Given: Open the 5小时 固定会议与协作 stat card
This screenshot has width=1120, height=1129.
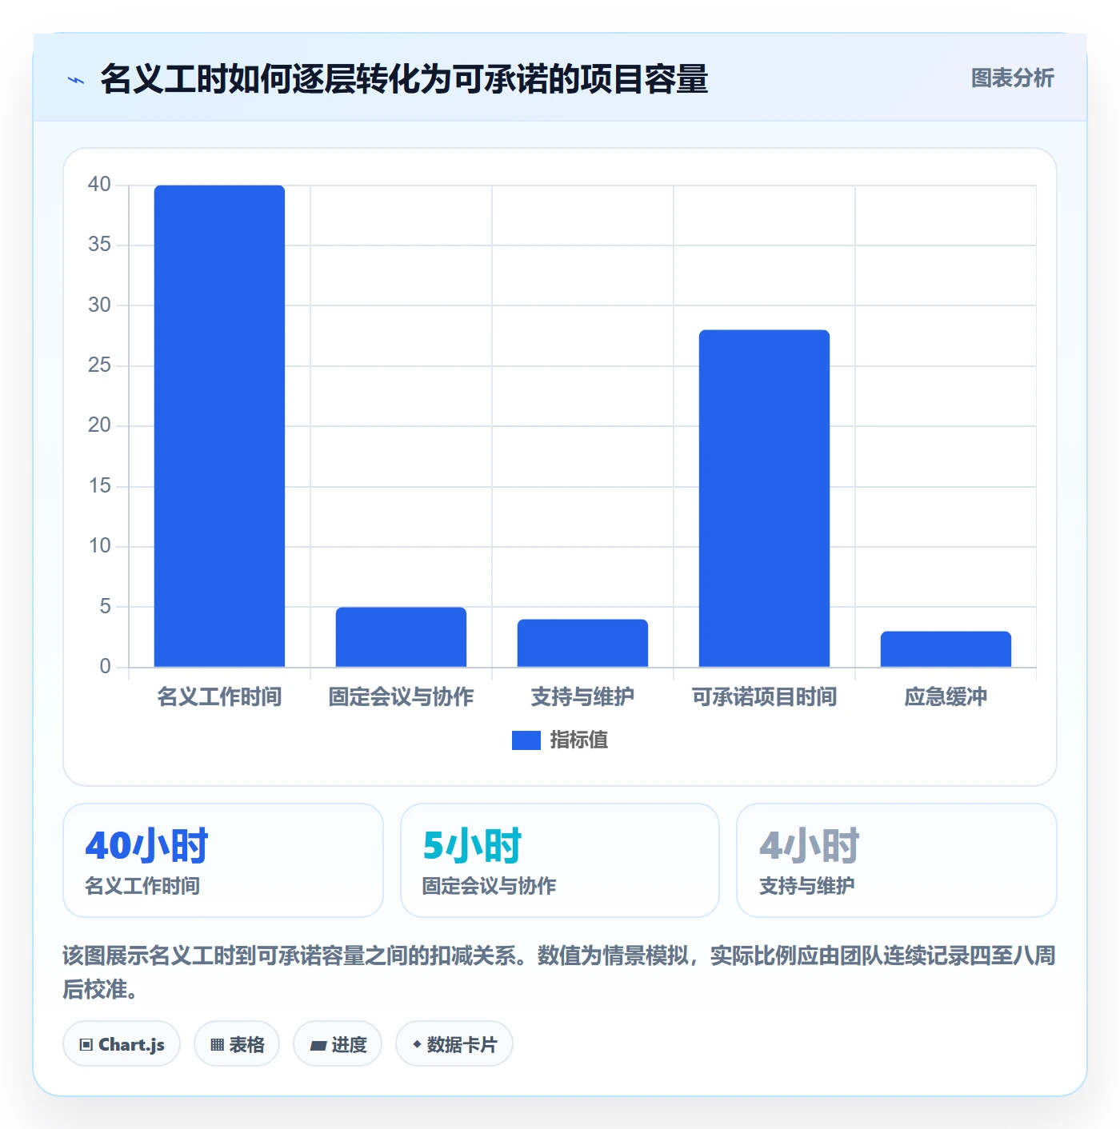Looking at the screenshot, I should tap(560, 860).
